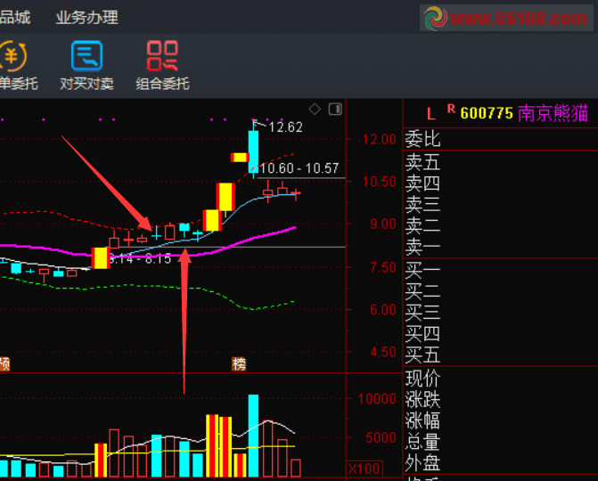598x481 pixels.
Task: Click the yen coin order icon
Action: [12, 56]
